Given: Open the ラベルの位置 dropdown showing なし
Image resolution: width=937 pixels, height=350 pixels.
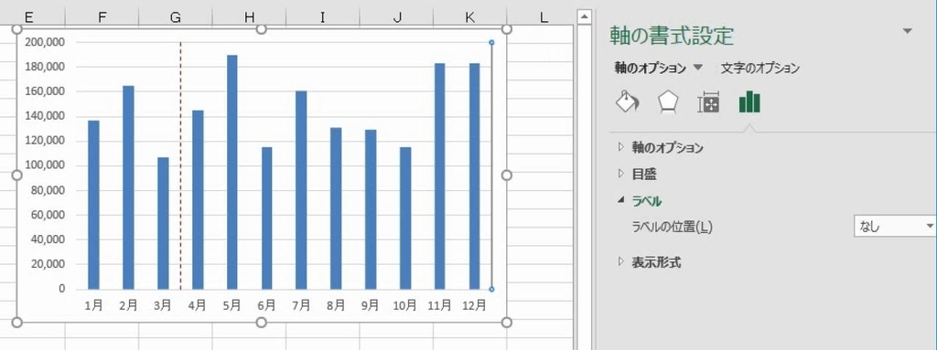Looking at the screenshot, I should point(895,227).
